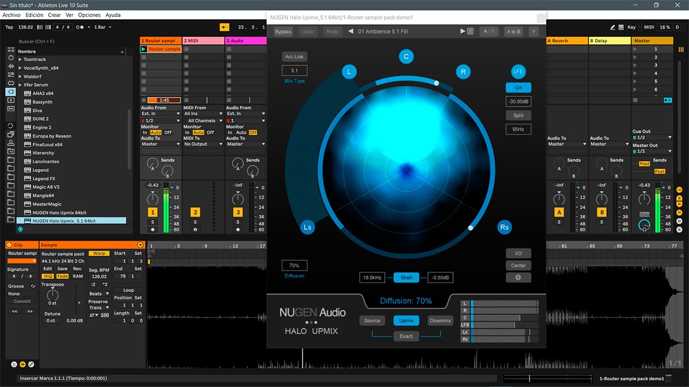Open the Ayuda menu
Viewport: 689px width, 387px height.
tap(113, 15)
